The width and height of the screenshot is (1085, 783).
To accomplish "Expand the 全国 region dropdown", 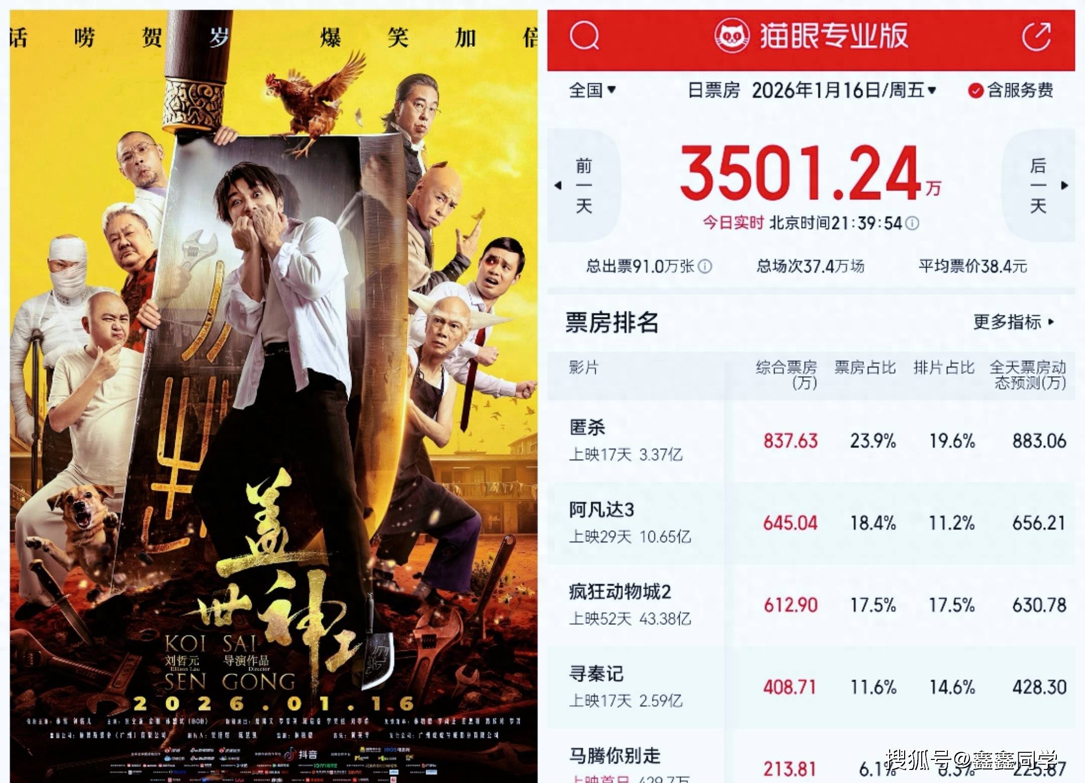I will [x=592, y=90].
